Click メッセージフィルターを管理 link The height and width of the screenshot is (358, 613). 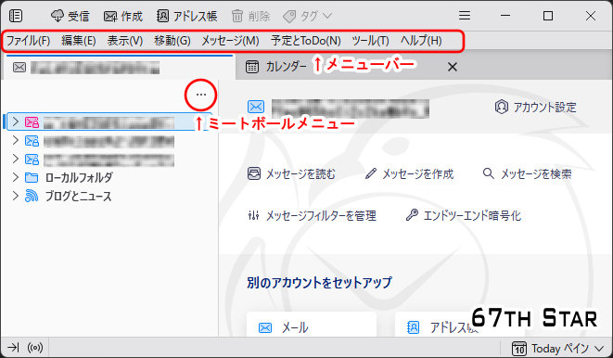[x=312, y=215]
